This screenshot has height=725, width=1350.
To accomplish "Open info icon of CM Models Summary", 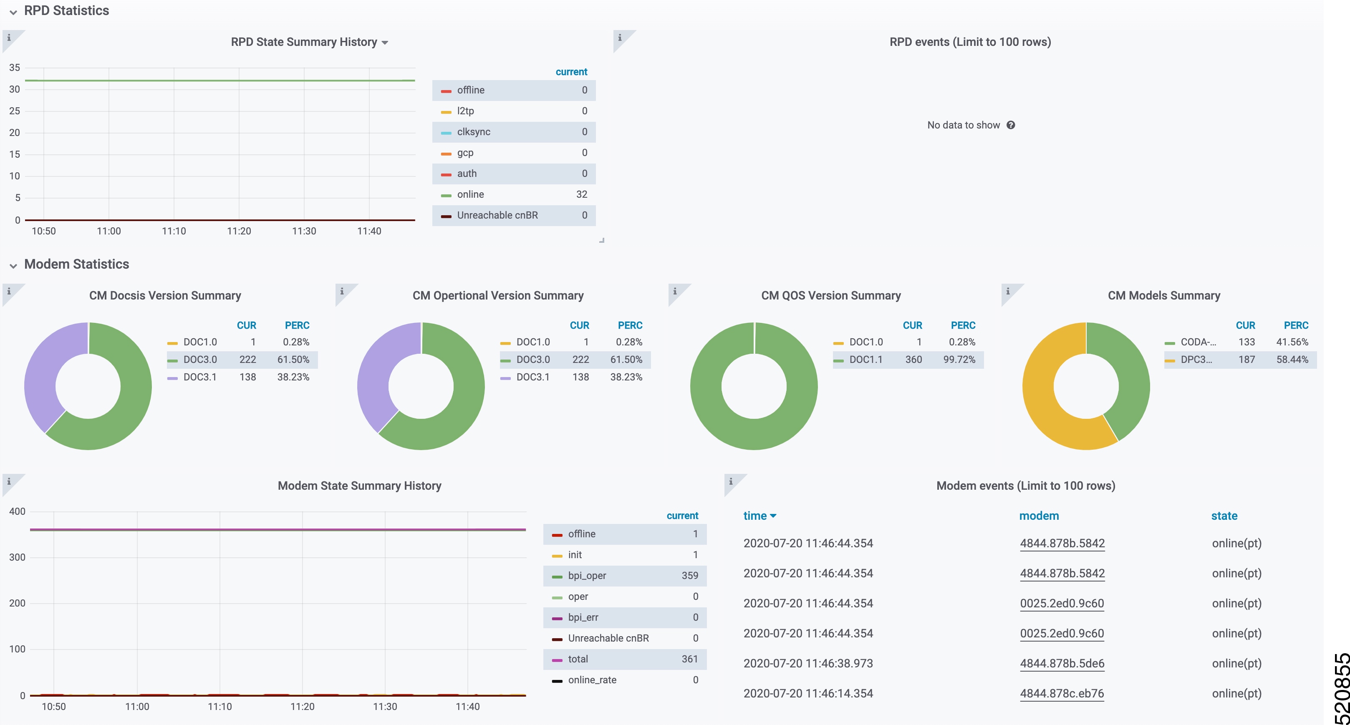I will 1007,291.
